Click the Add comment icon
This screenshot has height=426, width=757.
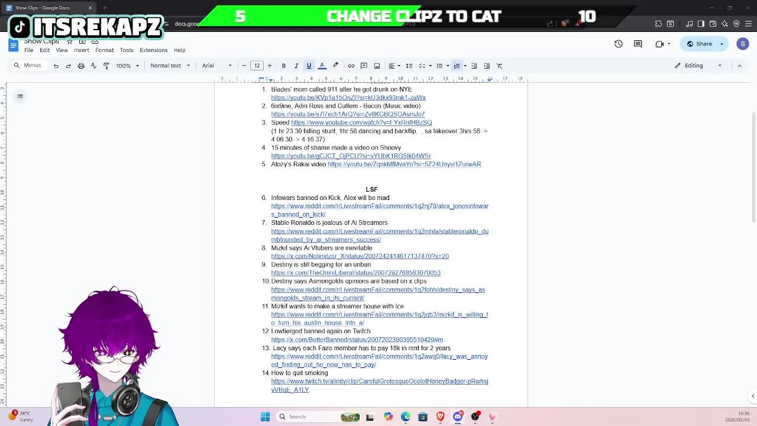[364, 66]
